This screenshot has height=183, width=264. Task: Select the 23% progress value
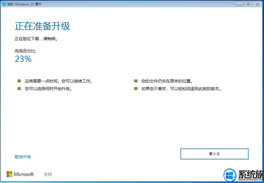point(23,59)
